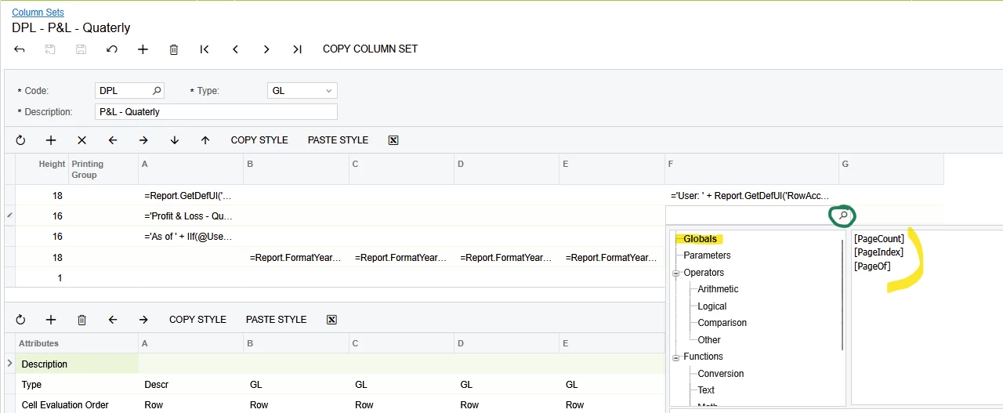Select Logical under Operators
Image resolution: width=1003 pixels, height=413 pixels.
[x=712, y=306]
